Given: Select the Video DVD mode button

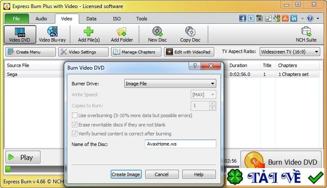Looking at the screenshot, I should click(20, 34).
